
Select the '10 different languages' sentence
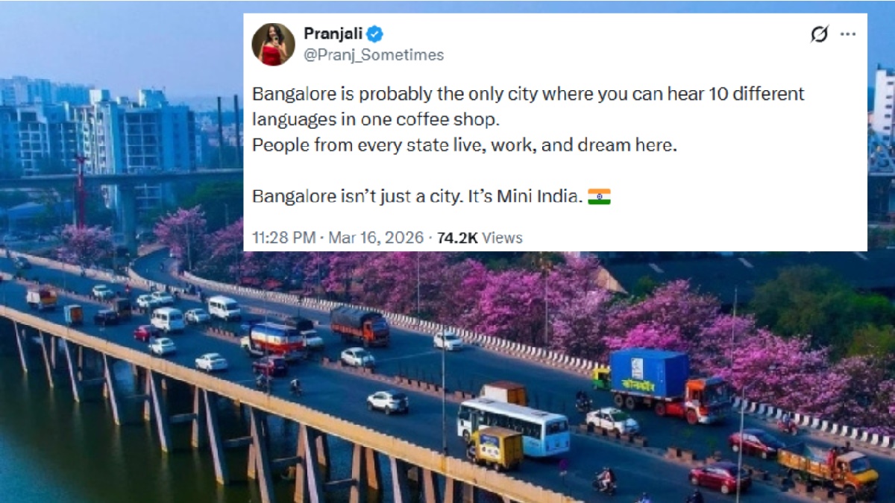(x=529, y=107)
